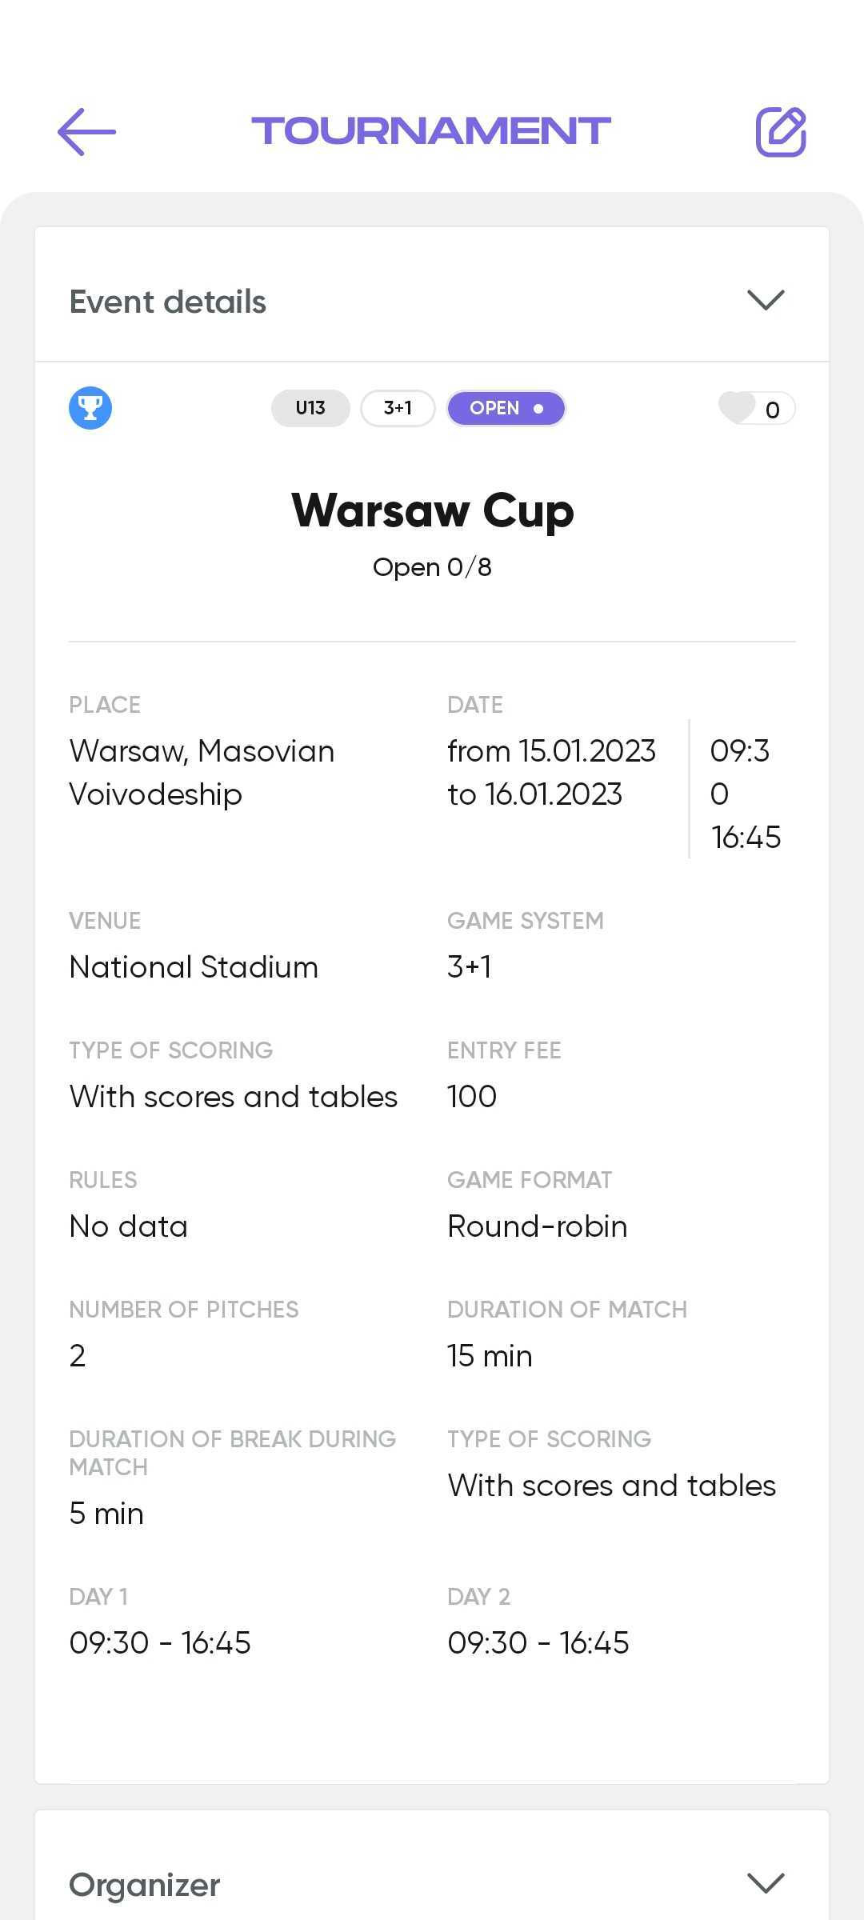Viewport: 864px width, 1920px height.
Task: Select the 3+1 game system tag
Action: (x=398, y=408)
